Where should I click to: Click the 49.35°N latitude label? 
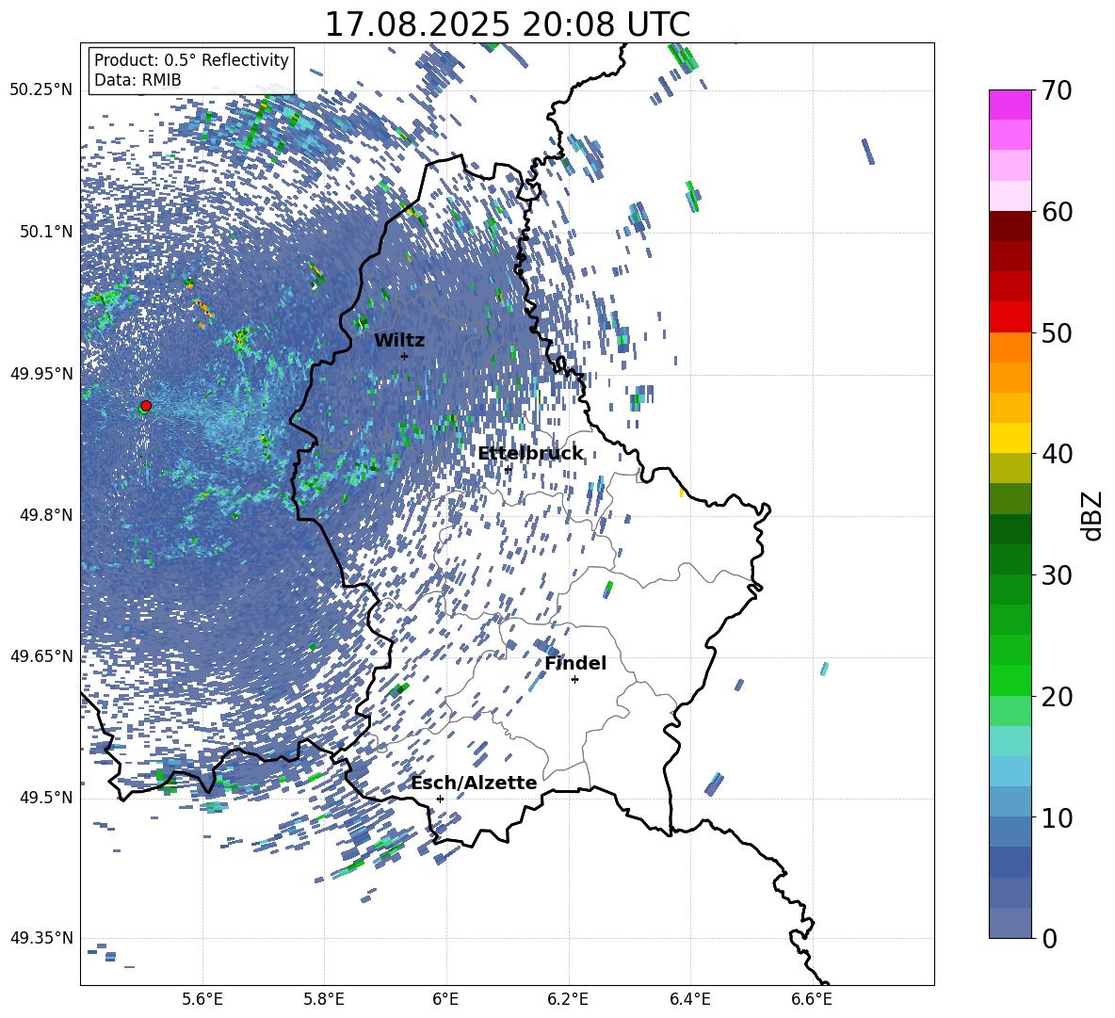tap(41, 938)
